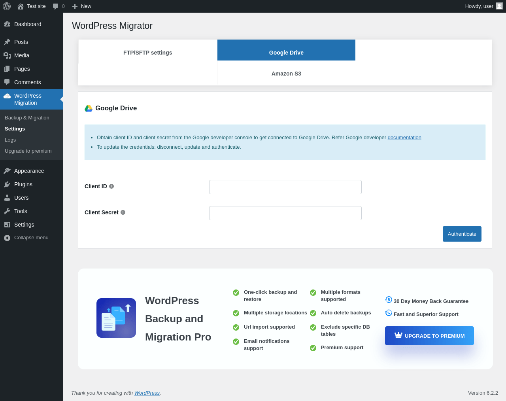The width and height of the screenshot is (506, 401).
Task: Open Backup & Migration submenu item
Action: (x=27, y=118)
